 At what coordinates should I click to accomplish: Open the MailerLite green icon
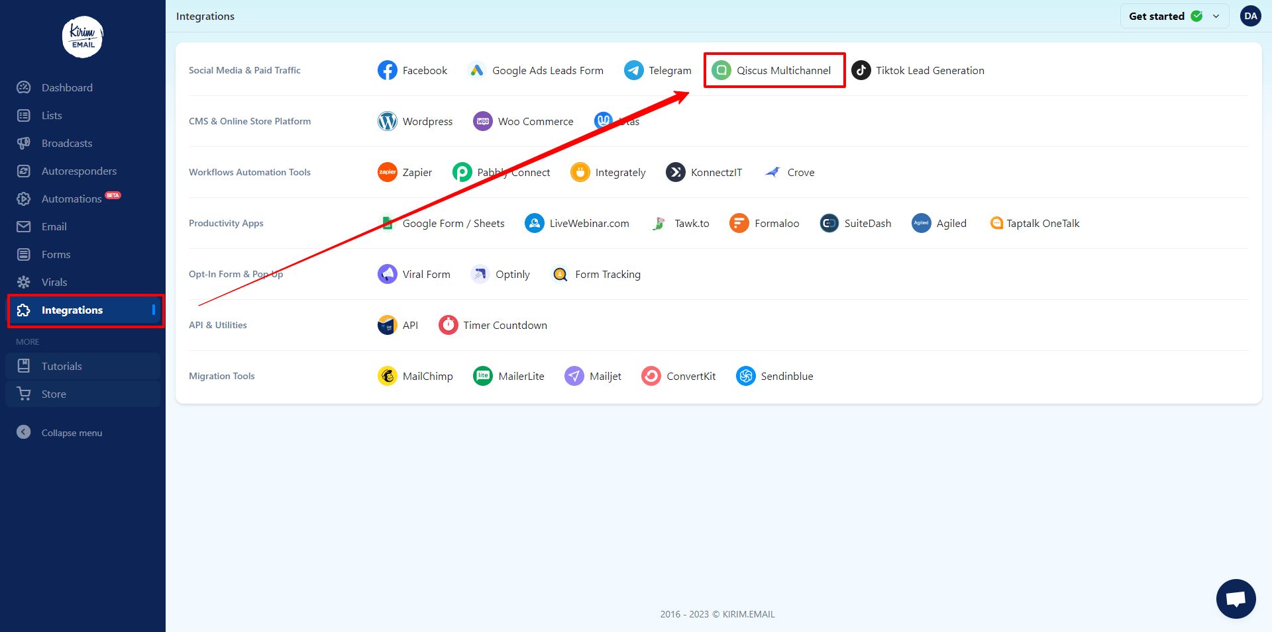483,376
